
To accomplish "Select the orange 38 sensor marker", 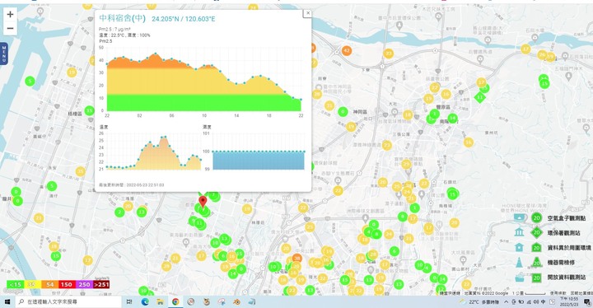I will (296, 259).
